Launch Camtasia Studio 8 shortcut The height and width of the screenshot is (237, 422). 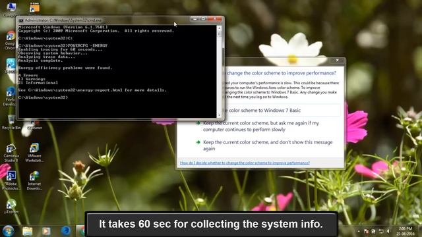point(11,153)
